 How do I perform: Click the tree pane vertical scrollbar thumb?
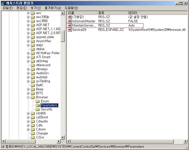[x=63, y=36]
